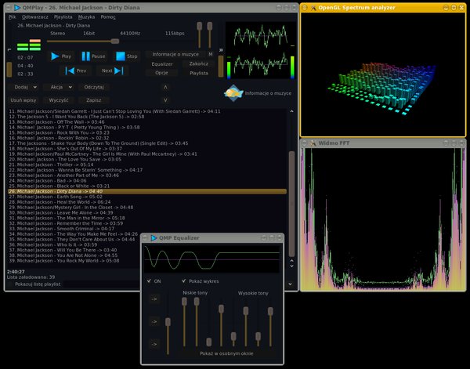Click the fish icon beside Informacje o muzyce
The image size is (470, 369).
click(233, 93)
